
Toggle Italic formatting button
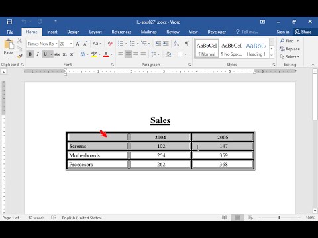[x=38, y=54]
